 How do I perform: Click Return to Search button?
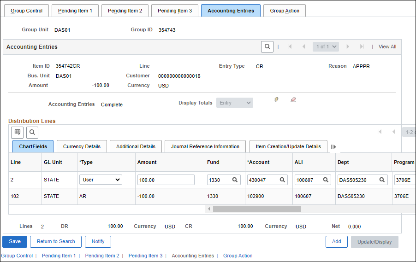pyautogui.click(x=56, y=242)
